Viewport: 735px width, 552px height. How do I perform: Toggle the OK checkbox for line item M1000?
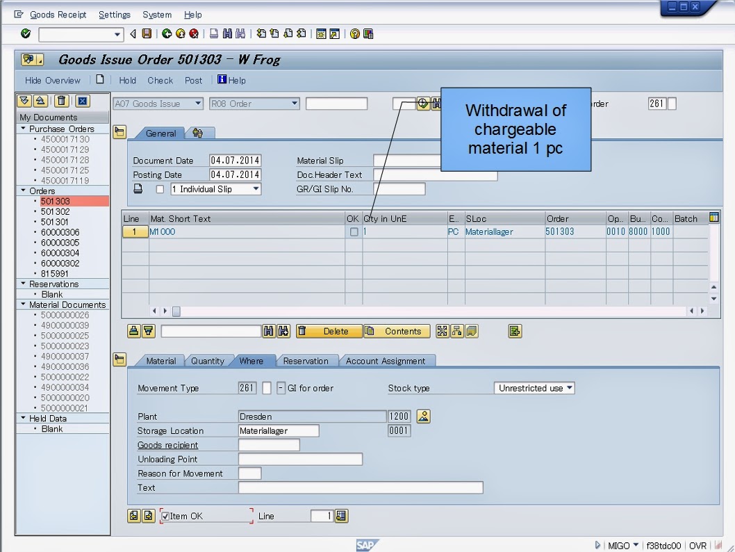pos(353,232)
